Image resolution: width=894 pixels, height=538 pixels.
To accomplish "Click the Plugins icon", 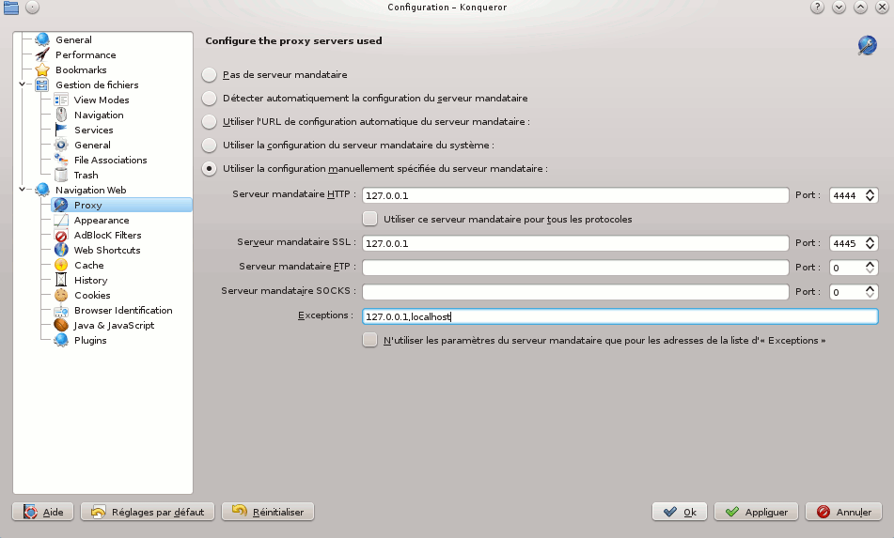I will (61, 341).
